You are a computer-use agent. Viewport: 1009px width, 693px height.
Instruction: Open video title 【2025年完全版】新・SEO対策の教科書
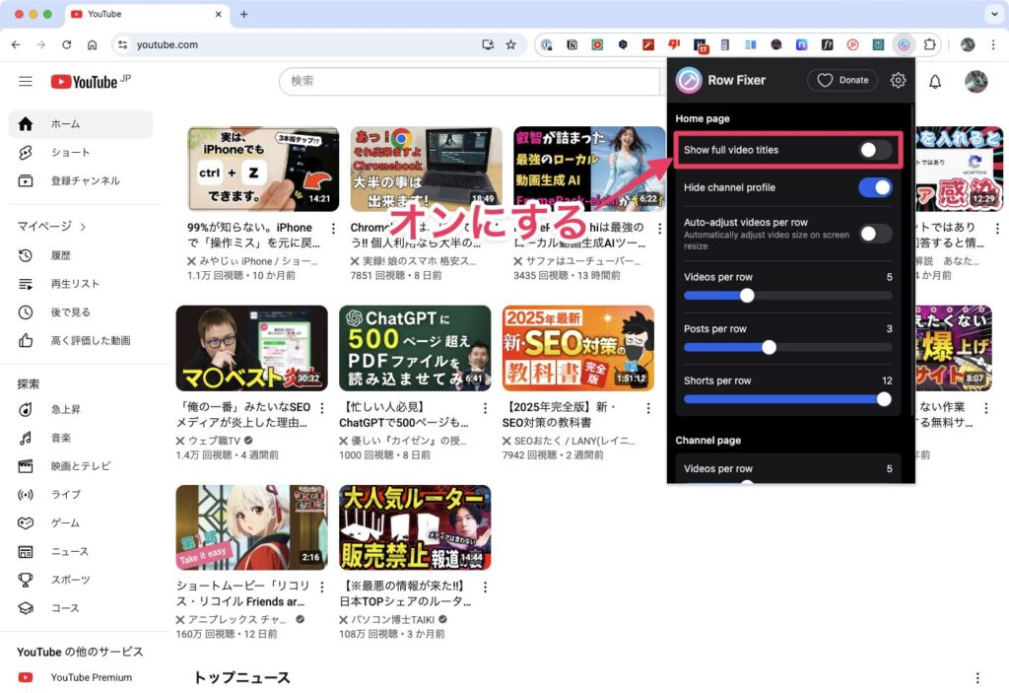click(559, 415)
